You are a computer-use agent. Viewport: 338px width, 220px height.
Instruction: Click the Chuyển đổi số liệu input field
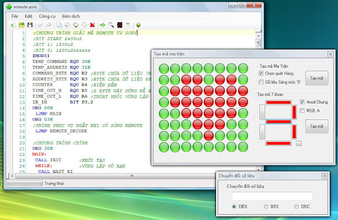point(272,196)
